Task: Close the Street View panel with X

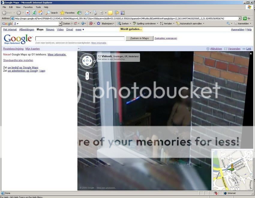Action: click(251, 54)
